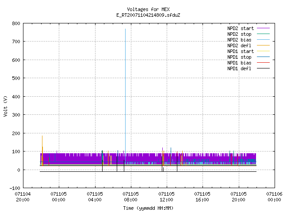Select the NPD2 start legend label
This screenshot has width=283, height=212.
[x=241, y=28]
